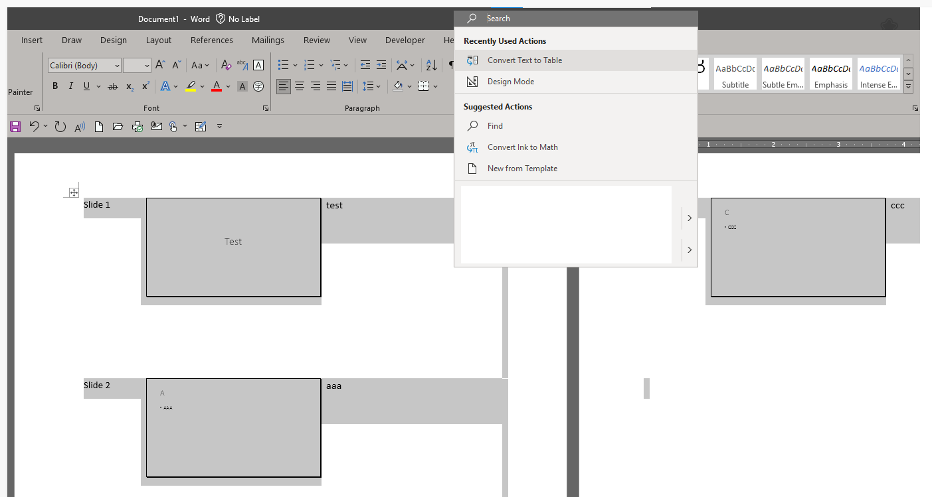Expand underline style dropdown arrow
The height and width of the screenshot is (497, 932).
[98, 86]
